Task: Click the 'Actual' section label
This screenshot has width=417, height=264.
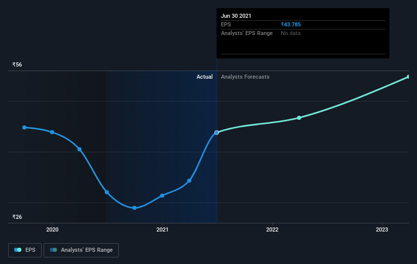Action: [x=205, y=77]
